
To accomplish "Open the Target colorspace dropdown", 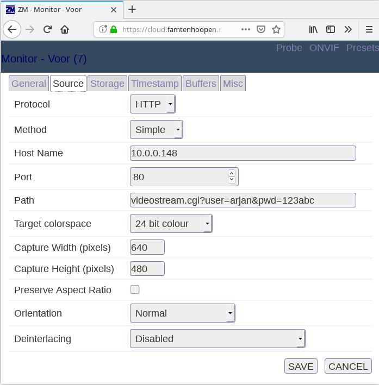I will [171, 223].
